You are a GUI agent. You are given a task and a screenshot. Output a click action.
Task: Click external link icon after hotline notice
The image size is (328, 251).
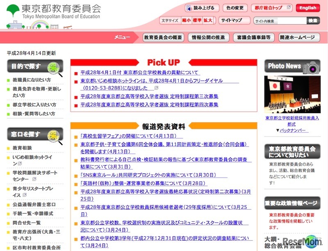156,88
